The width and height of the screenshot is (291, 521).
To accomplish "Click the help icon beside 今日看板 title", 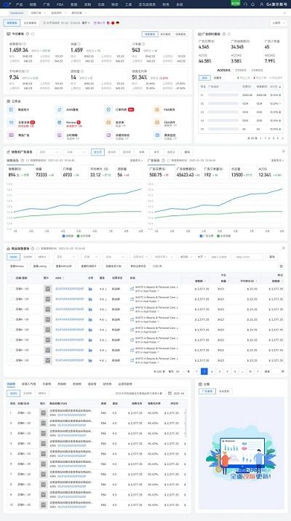I will click(x=28, y=34).
